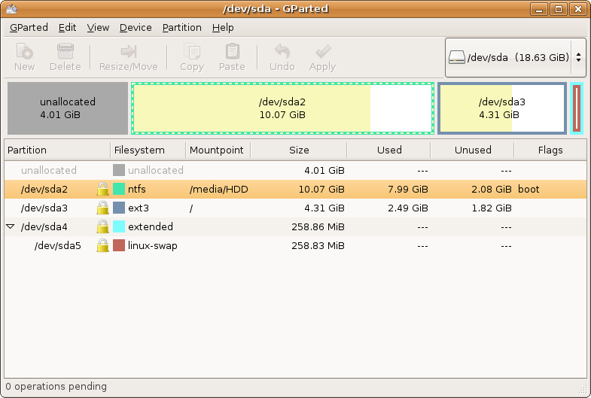
Task: Click the blue ext3 color square
Action: 119,208
